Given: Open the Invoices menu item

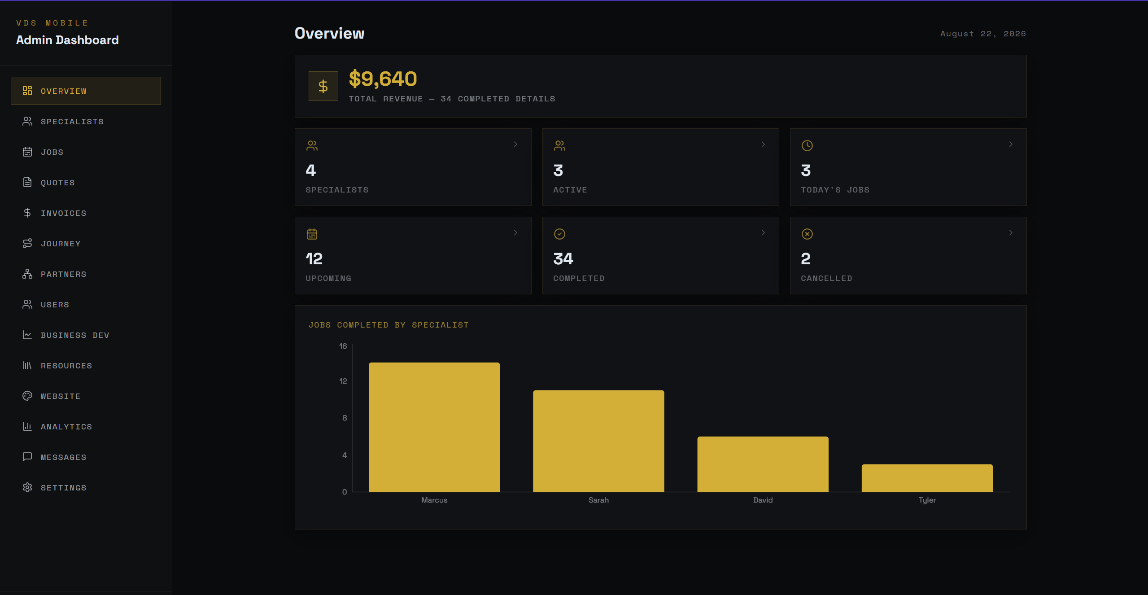Looking at the screenshot, I should tap(86, 213).
